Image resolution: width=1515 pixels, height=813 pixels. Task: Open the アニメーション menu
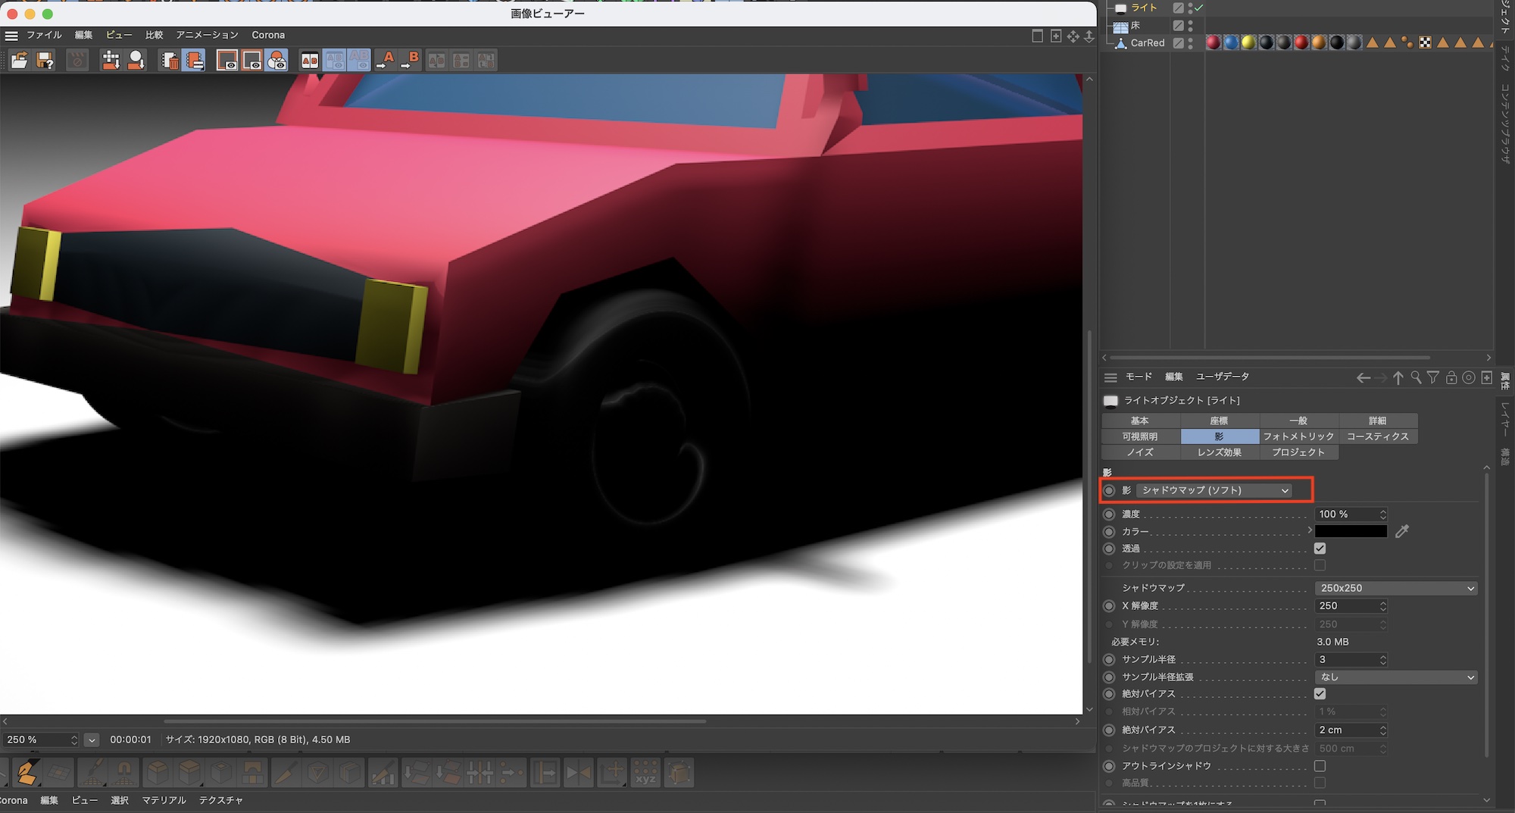207,35
